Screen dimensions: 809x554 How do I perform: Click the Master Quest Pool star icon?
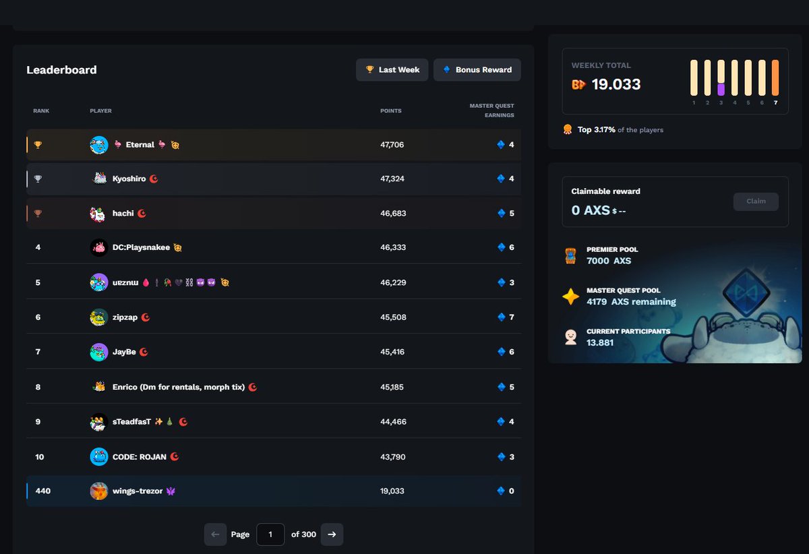pos(571,297)
